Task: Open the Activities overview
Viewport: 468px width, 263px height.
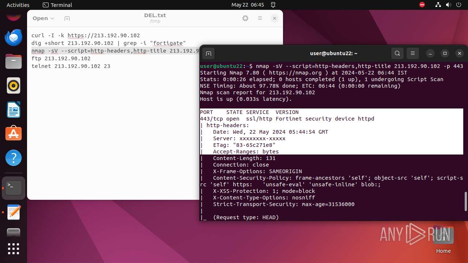Action: pyautogui.click(x=18, y=5)
